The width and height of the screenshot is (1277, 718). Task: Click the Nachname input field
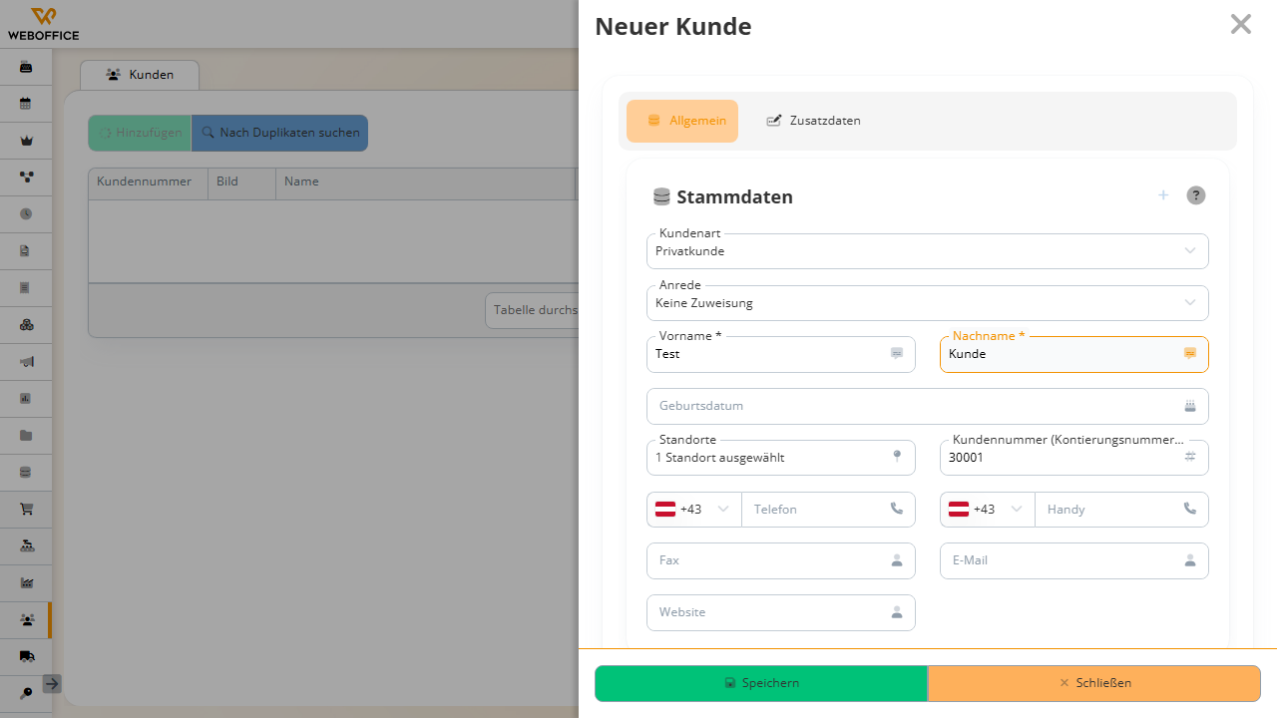click(1074, 354)
